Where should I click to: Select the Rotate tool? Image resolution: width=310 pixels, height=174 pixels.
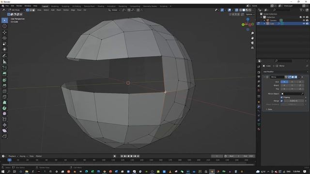click(4, 38)
